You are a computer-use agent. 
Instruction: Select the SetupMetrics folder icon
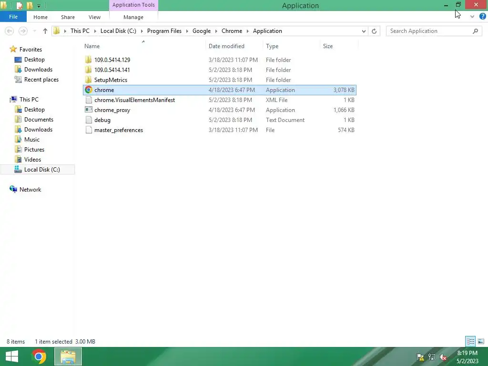[88, 80]
